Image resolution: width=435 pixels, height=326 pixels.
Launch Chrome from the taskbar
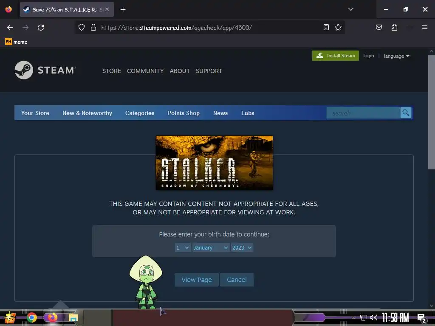(x=32, y=318)
